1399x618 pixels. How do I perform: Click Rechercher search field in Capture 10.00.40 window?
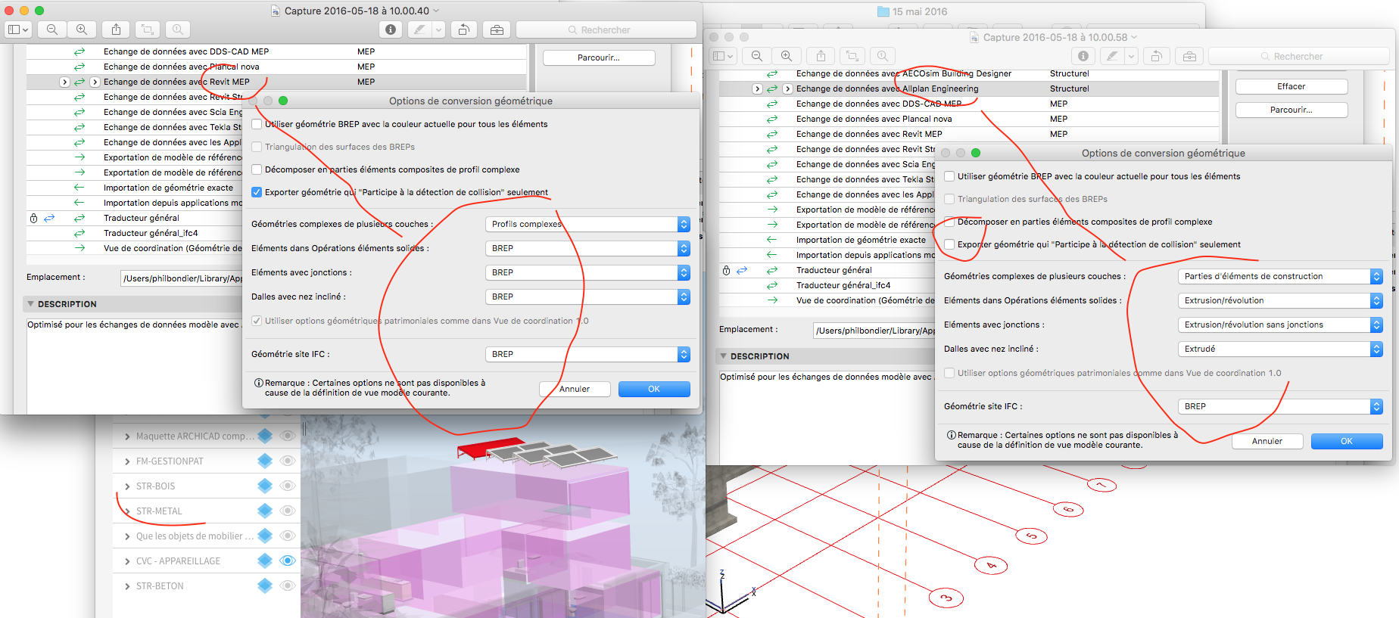(x=606, y=30)
